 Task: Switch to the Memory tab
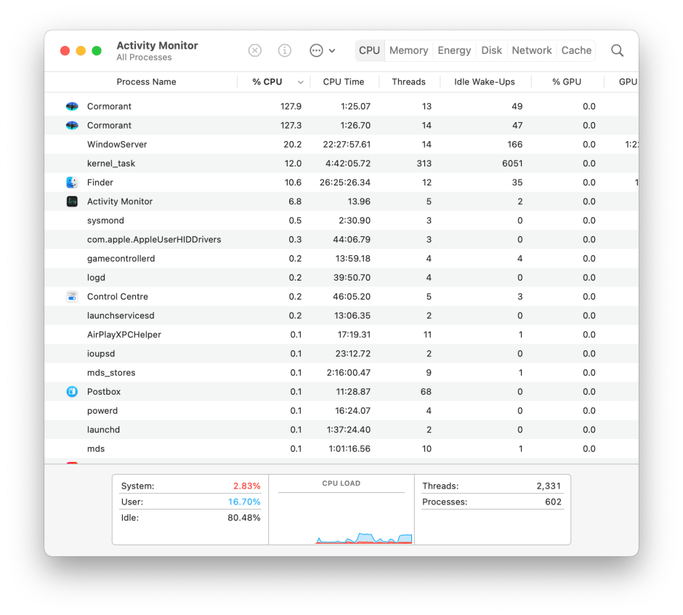[408, 50]
